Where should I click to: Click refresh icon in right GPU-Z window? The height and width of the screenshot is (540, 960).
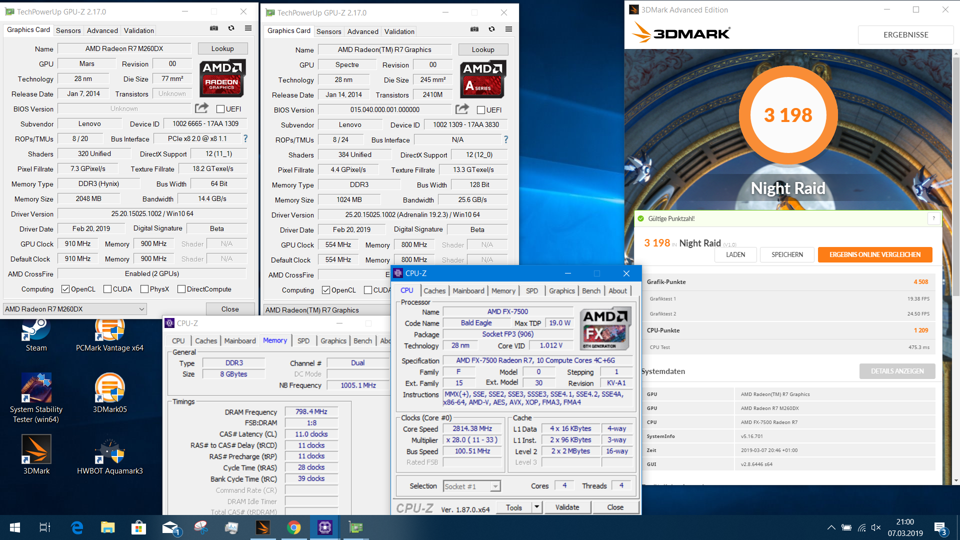click(491, 29)
